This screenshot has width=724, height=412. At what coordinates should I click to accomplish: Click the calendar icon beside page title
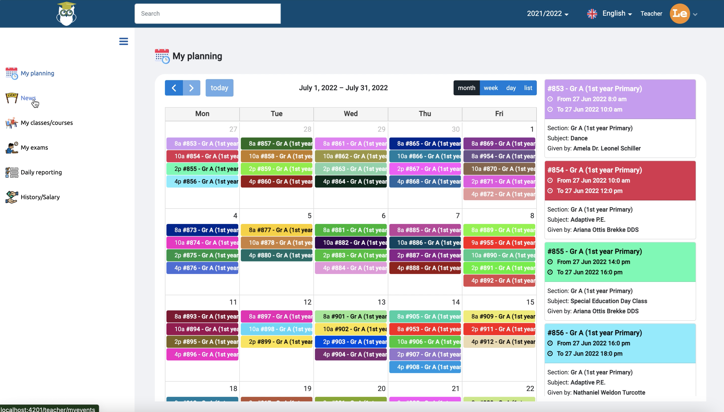click(x=162, y=56)
